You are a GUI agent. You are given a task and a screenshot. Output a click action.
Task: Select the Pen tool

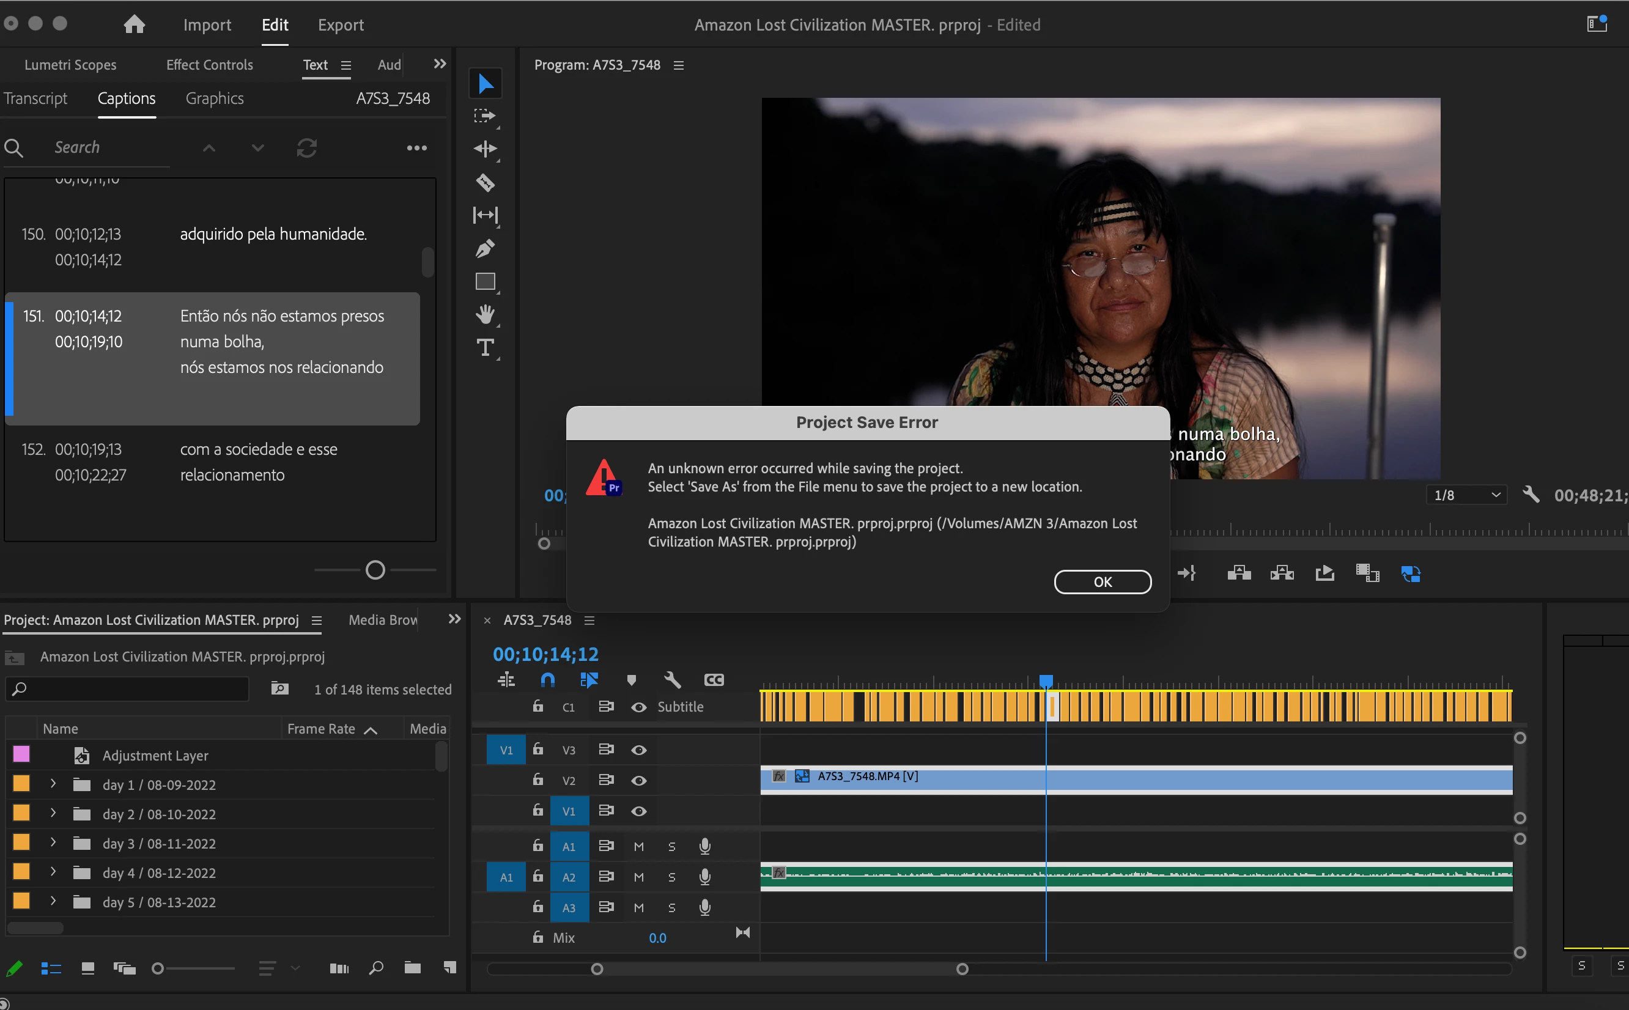[x=485, y=248]
